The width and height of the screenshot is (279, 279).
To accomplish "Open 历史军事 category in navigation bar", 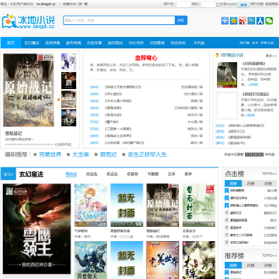I will pyautogui.click(x=95, y=43).
